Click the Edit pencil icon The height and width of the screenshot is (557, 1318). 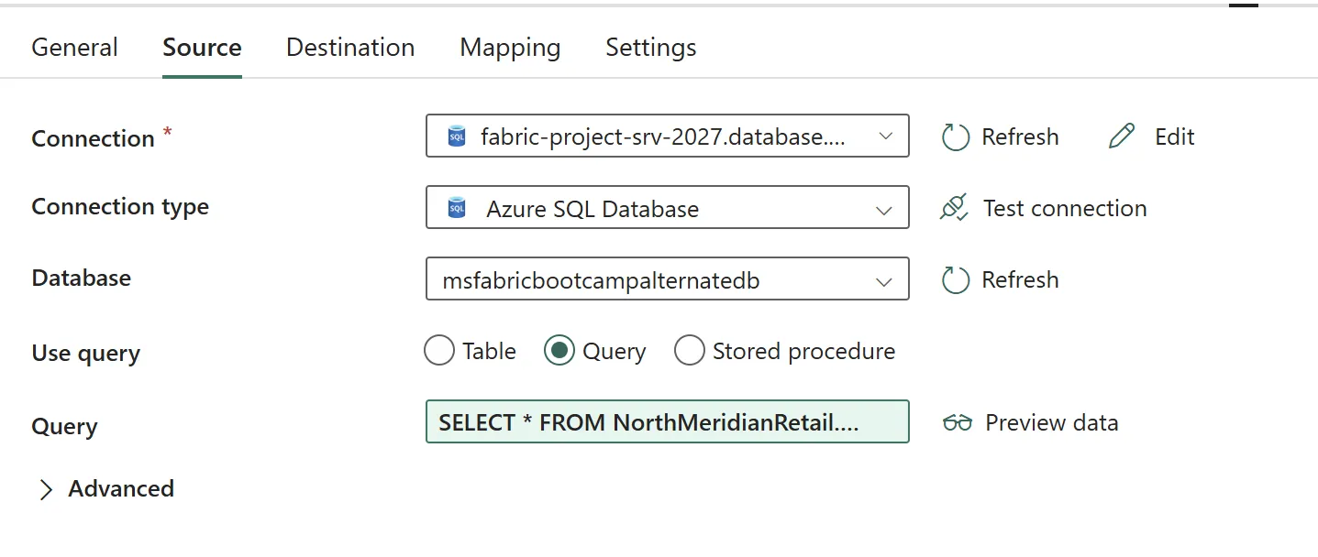tap(1122, 137)
